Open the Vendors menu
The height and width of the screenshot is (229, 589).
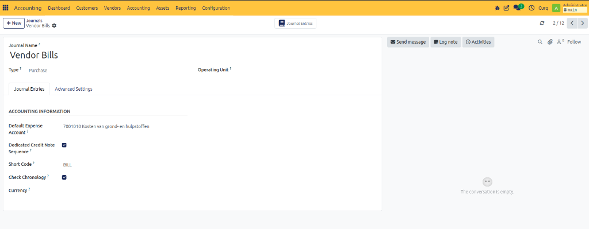[112, 8]
